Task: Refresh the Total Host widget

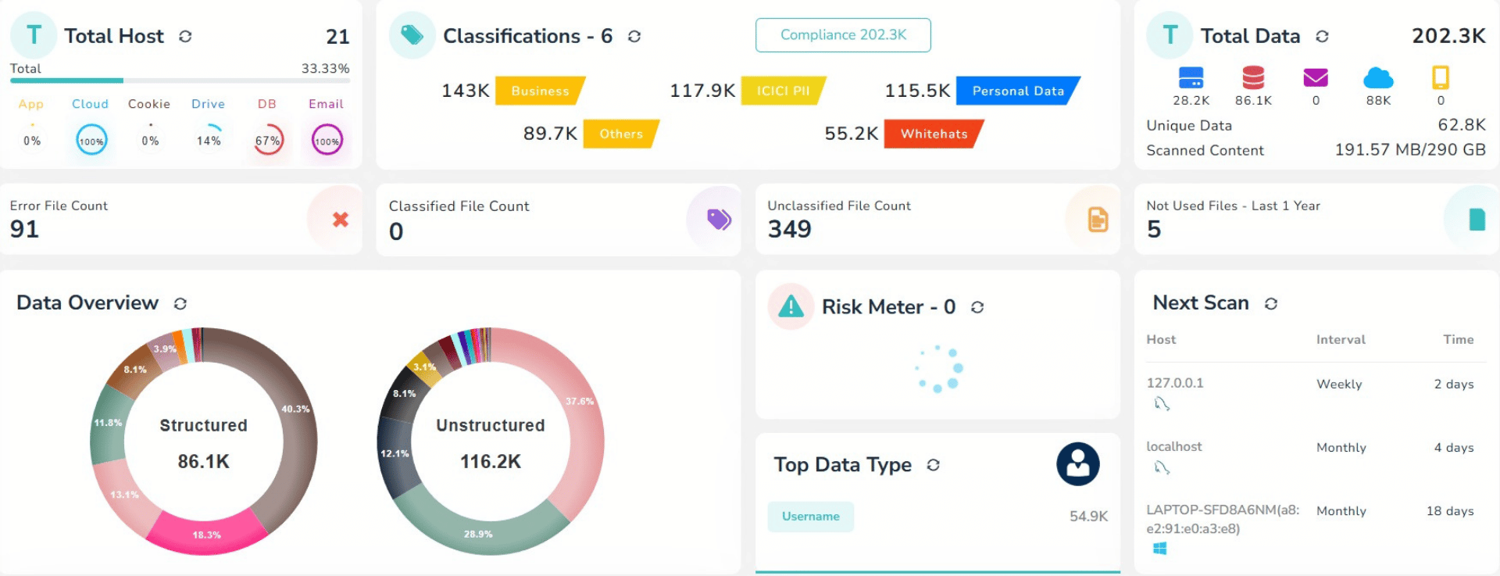Action: click(x=185, y=37)
